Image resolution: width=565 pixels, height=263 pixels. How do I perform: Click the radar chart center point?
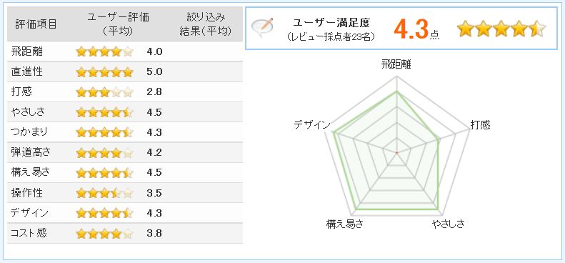click(396, 153)
